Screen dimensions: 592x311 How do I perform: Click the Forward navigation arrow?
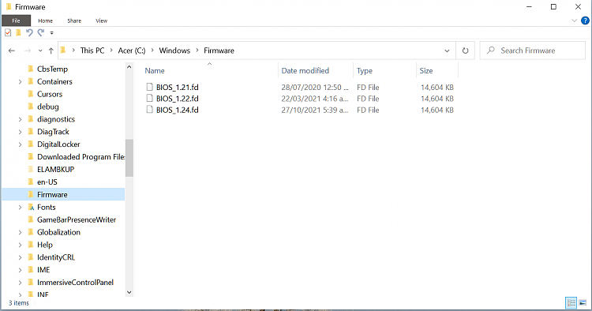[28, 51]
